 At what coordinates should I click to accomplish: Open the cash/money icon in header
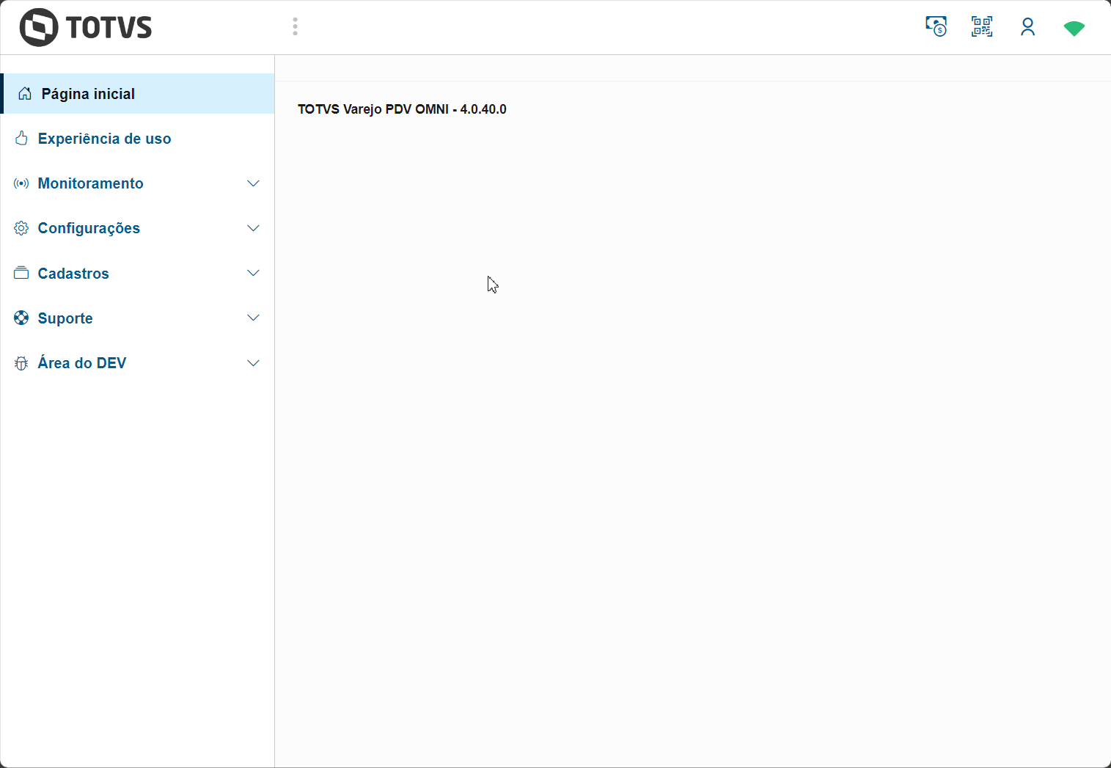936,27
